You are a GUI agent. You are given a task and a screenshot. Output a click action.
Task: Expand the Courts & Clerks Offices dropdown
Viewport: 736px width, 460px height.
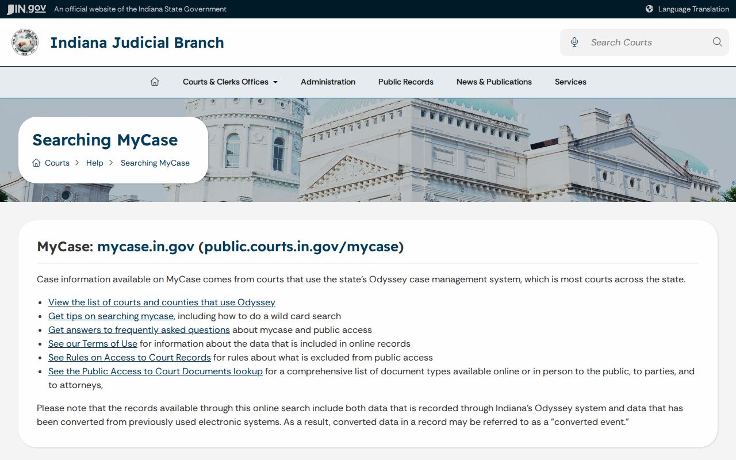tap(230, 82)
